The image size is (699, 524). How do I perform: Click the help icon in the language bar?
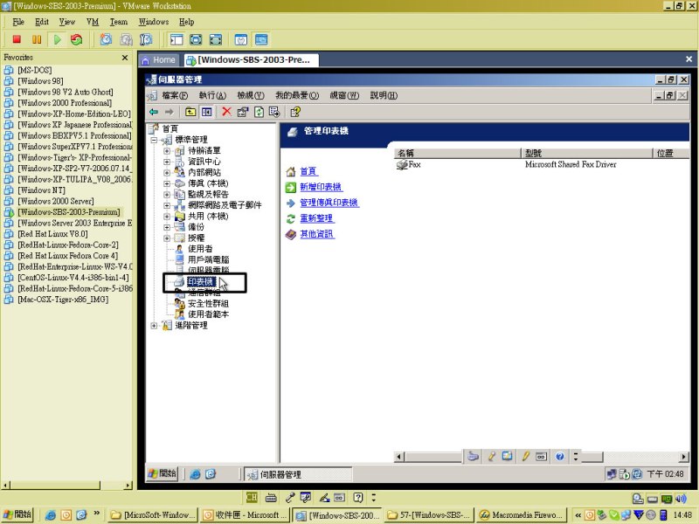[560, 456]
